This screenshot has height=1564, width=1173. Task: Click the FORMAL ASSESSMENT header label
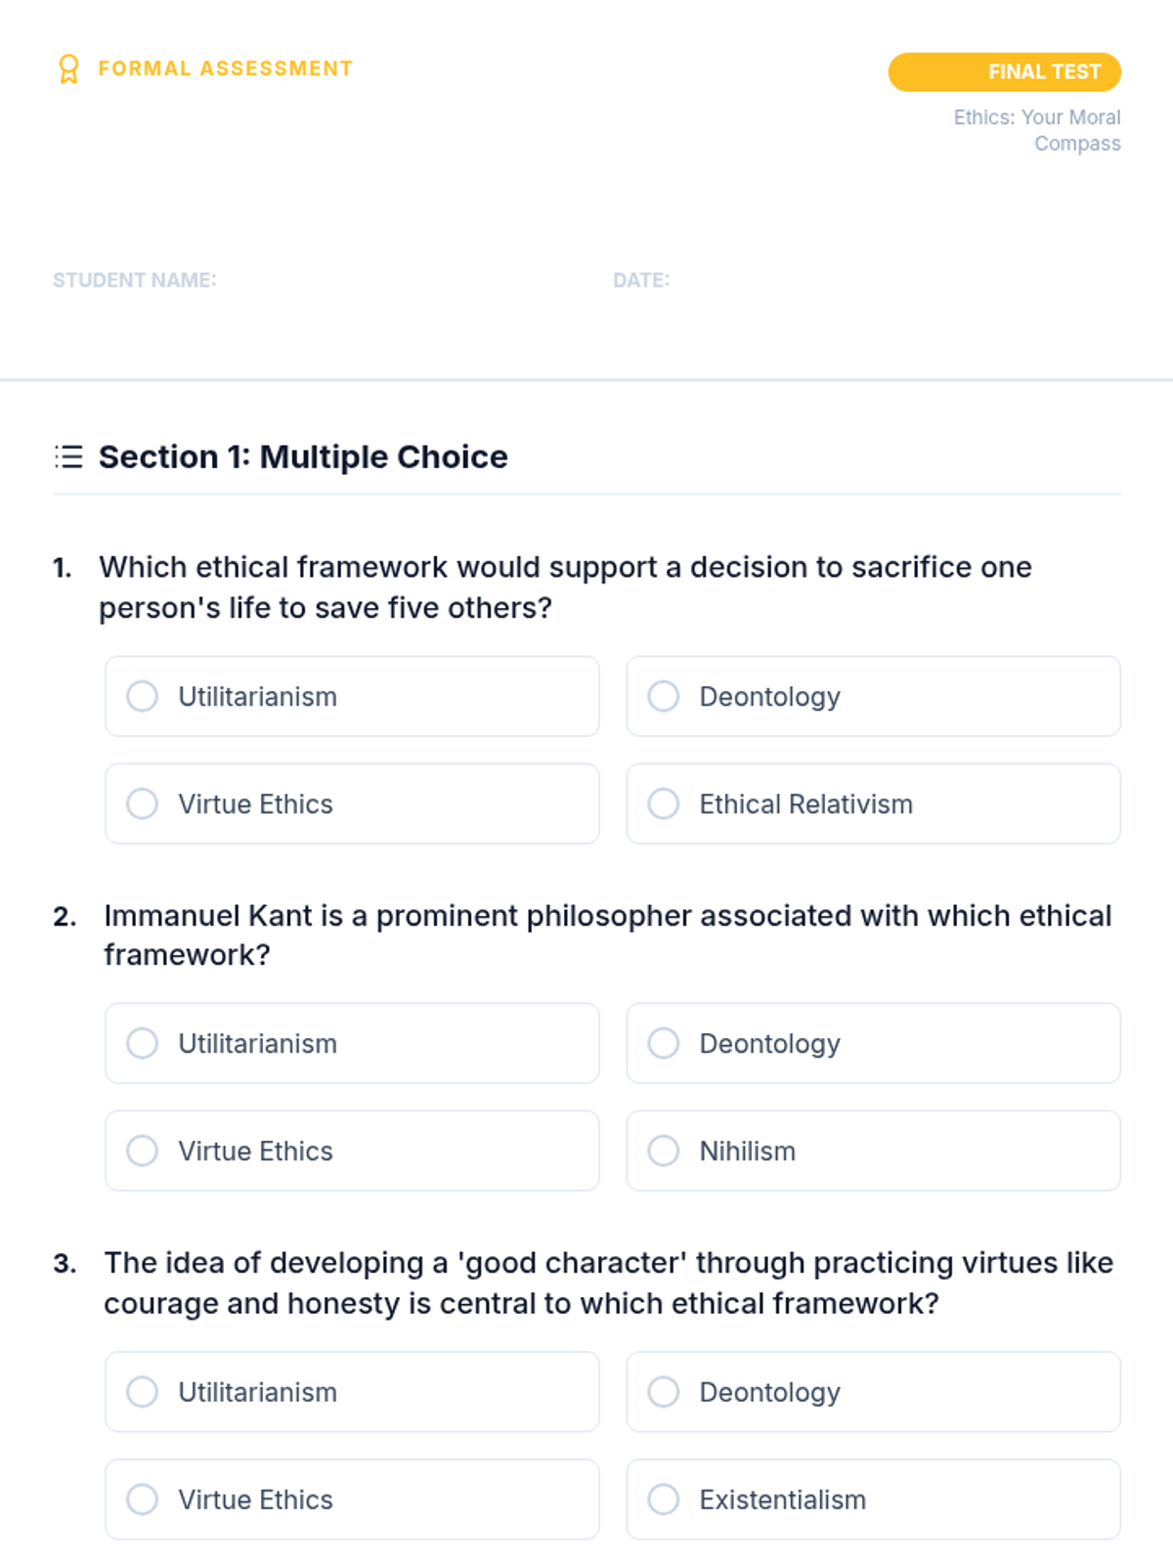pos(225,69)
